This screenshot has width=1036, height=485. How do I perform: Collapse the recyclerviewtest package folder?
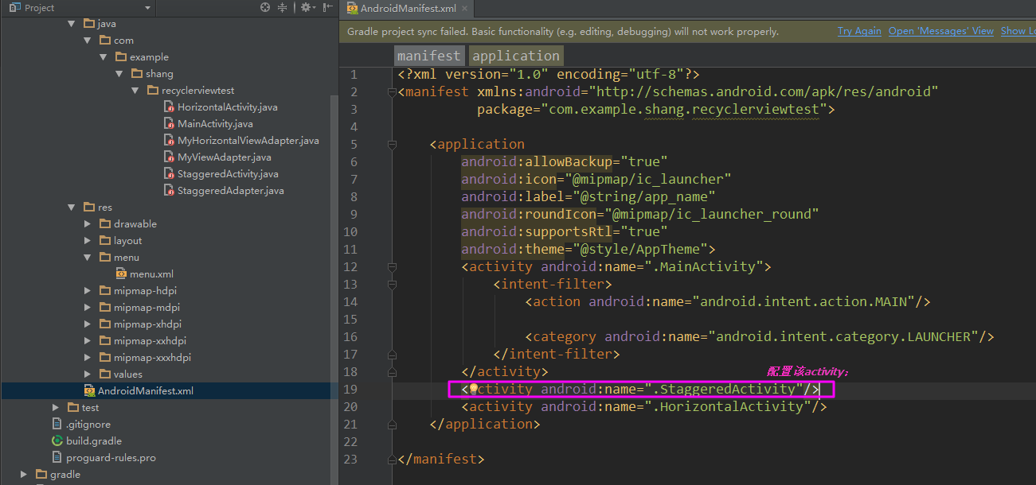[135, 91]
